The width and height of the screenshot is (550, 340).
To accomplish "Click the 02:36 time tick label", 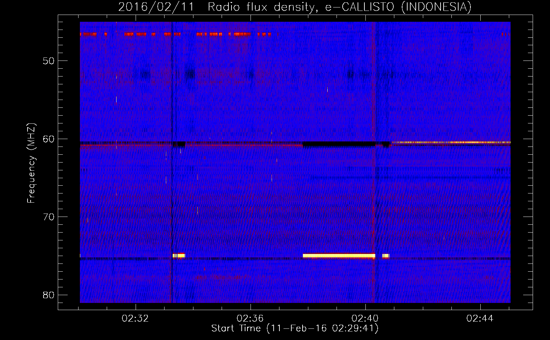I will point(250,319).
